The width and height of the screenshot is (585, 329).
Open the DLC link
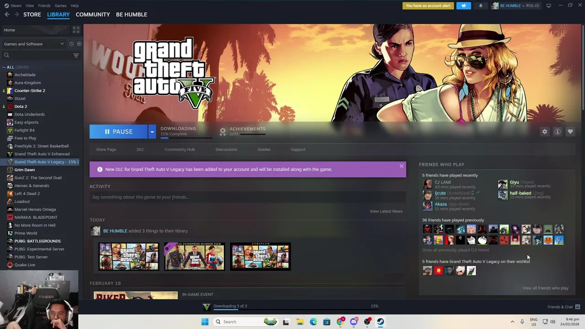click(140, 149)
